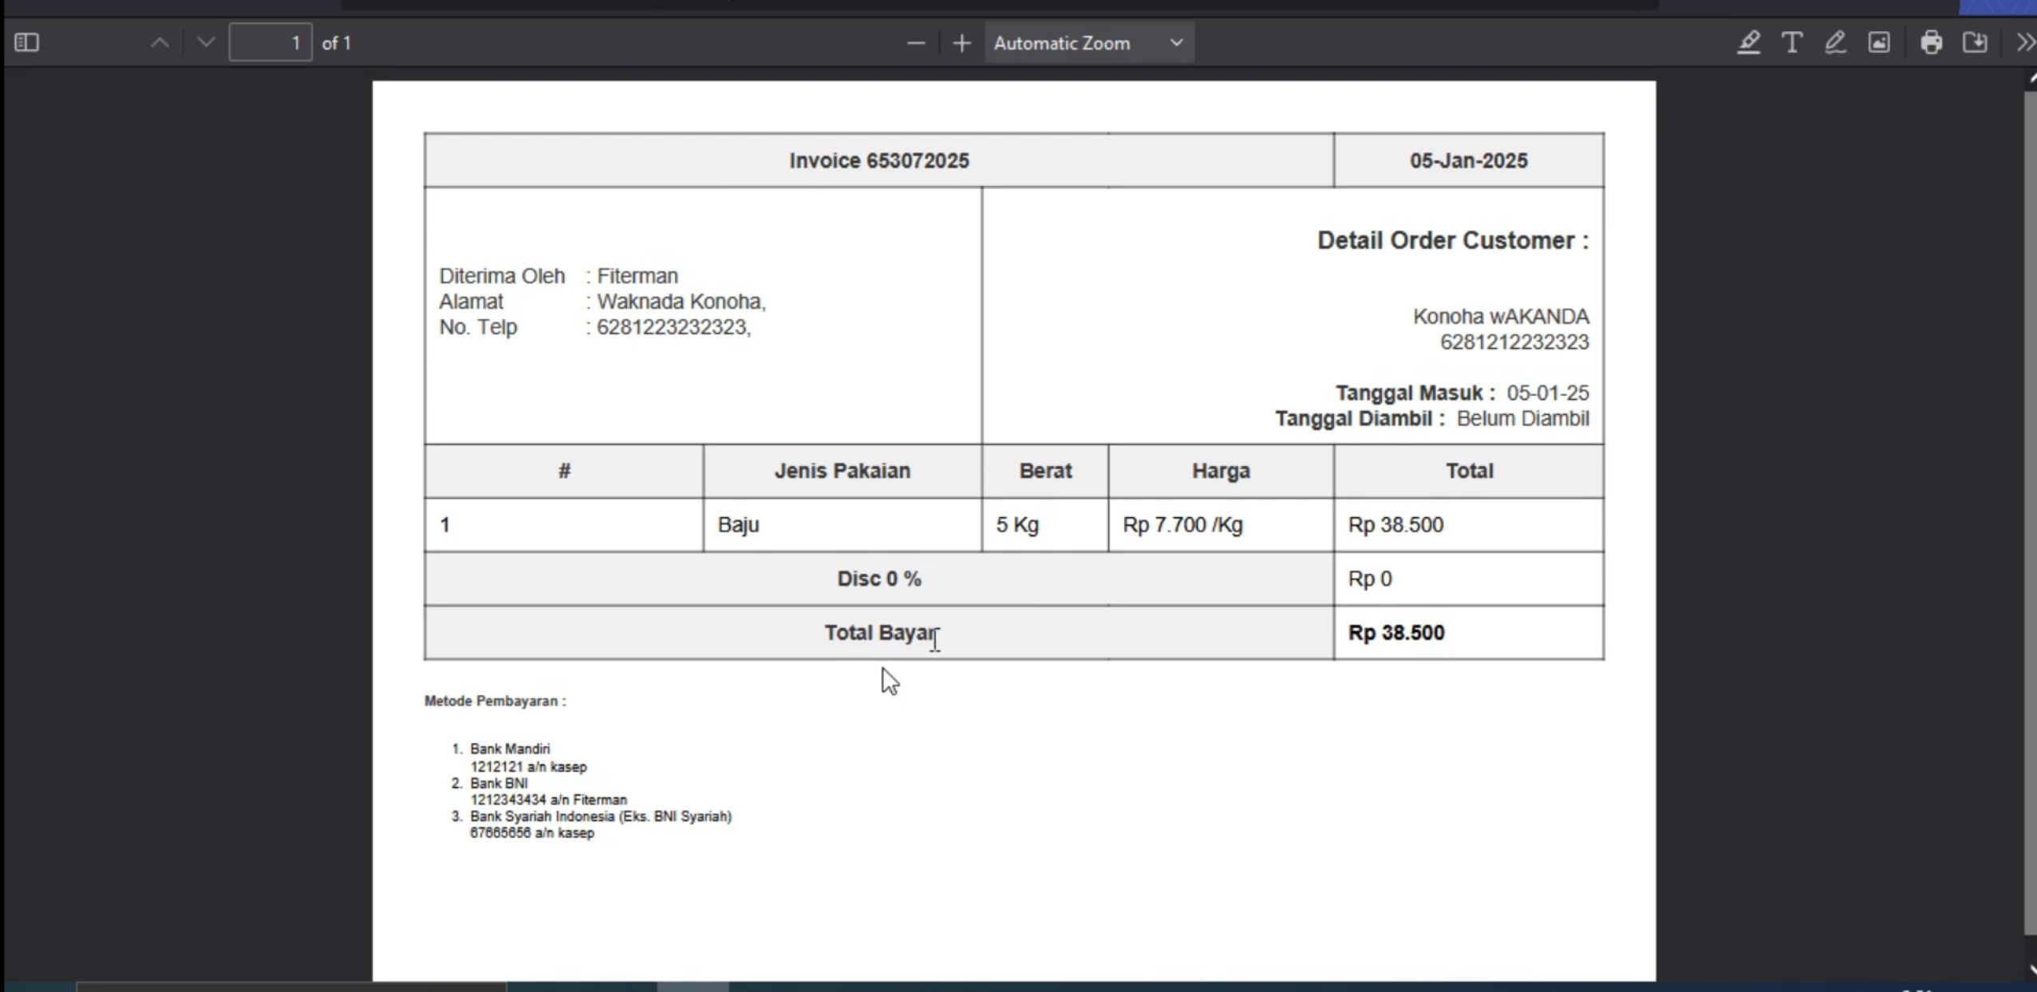Go to next page arrow
2037x992 pixels.
[206, 42]
